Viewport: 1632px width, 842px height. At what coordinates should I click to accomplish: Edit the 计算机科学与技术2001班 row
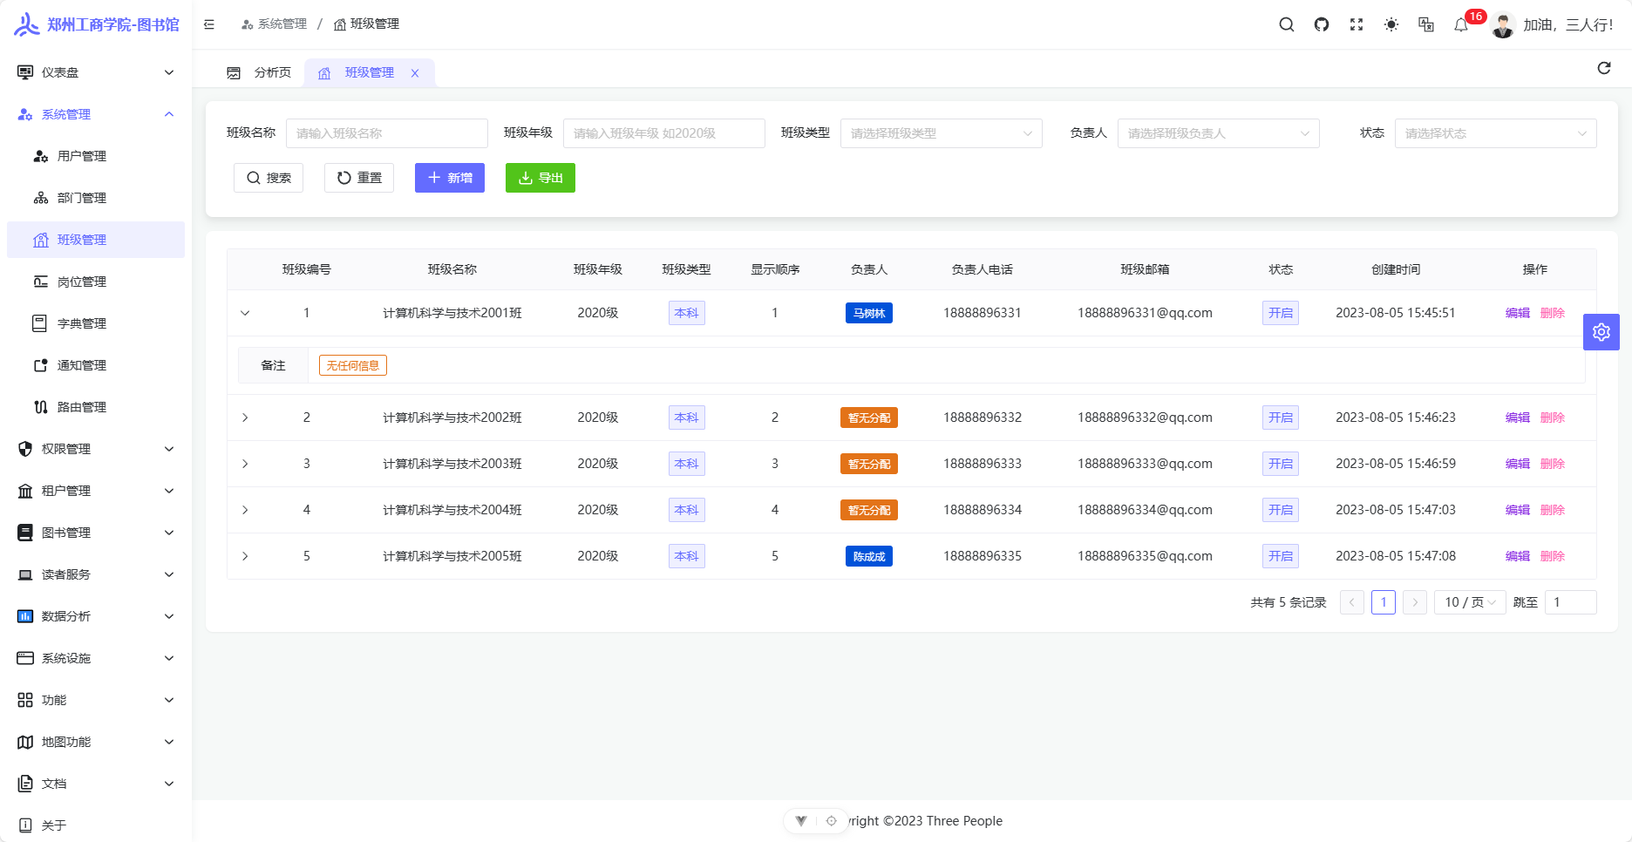[x=1518, y=313]
